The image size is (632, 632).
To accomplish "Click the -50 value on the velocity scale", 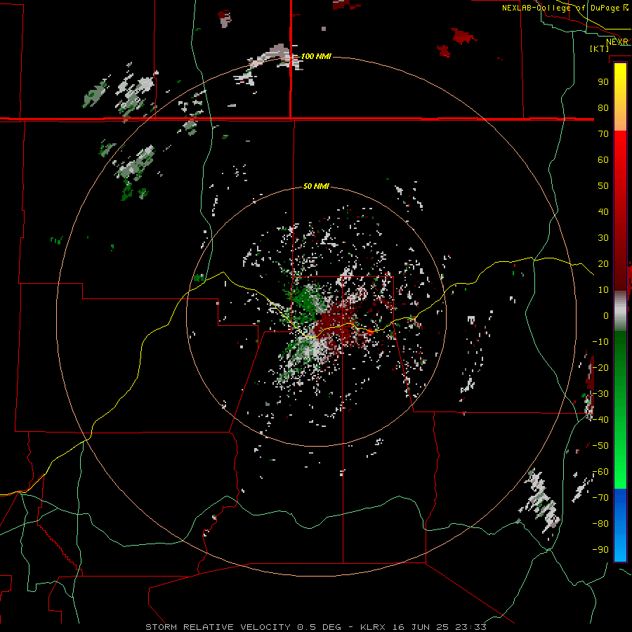I will (x=600, y=446).
